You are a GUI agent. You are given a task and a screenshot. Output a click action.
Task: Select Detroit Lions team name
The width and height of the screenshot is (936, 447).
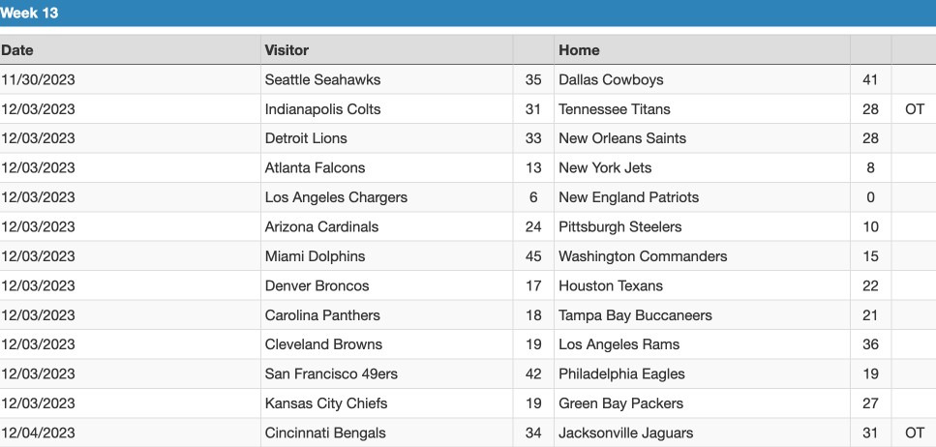pyautogui.click(x=306, y=138)
